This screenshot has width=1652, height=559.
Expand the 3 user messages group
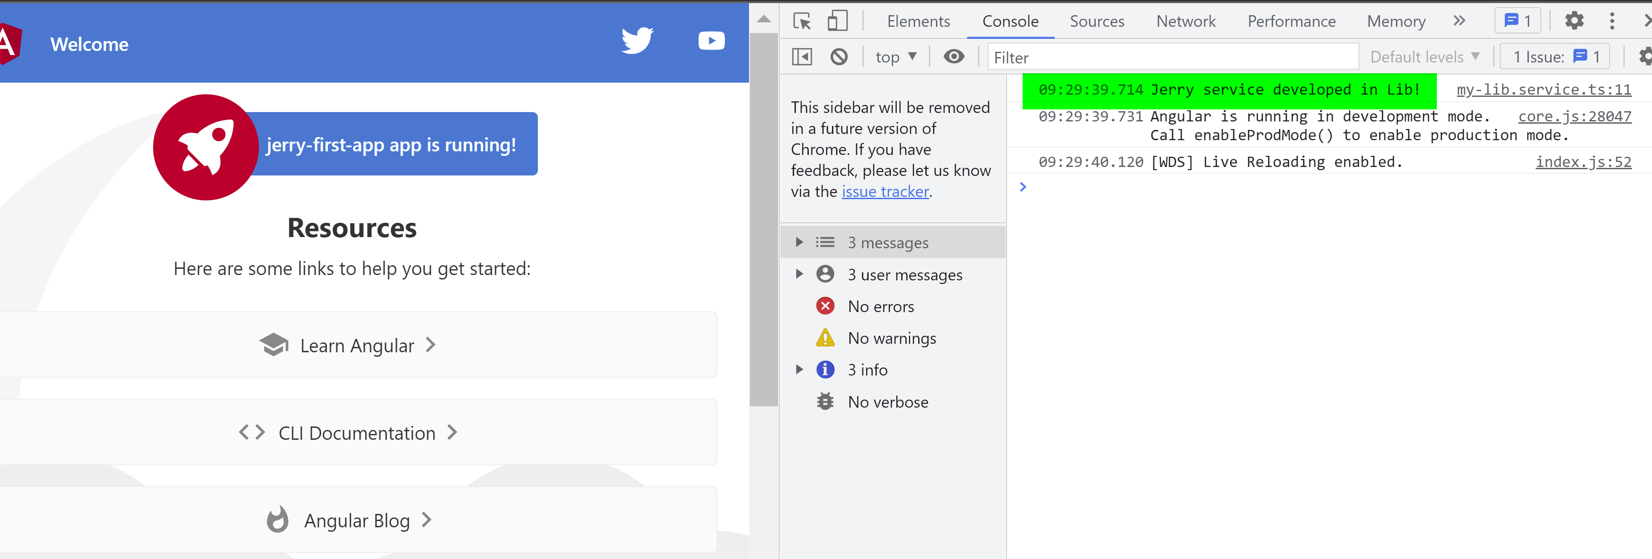799,275
